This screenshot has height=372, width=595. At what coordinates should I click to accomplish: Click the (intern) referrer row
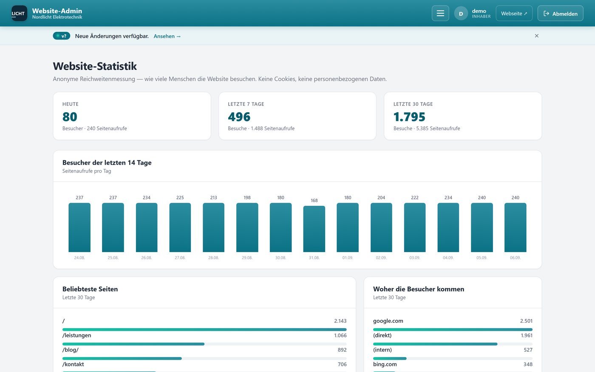pos(453,353)
